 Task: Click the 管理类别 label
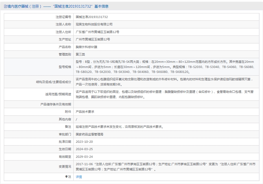tap(65, 54)
